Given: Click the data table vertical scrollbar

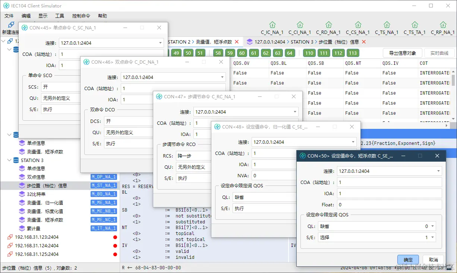Looking at the screenshot, I should (454, 80).
